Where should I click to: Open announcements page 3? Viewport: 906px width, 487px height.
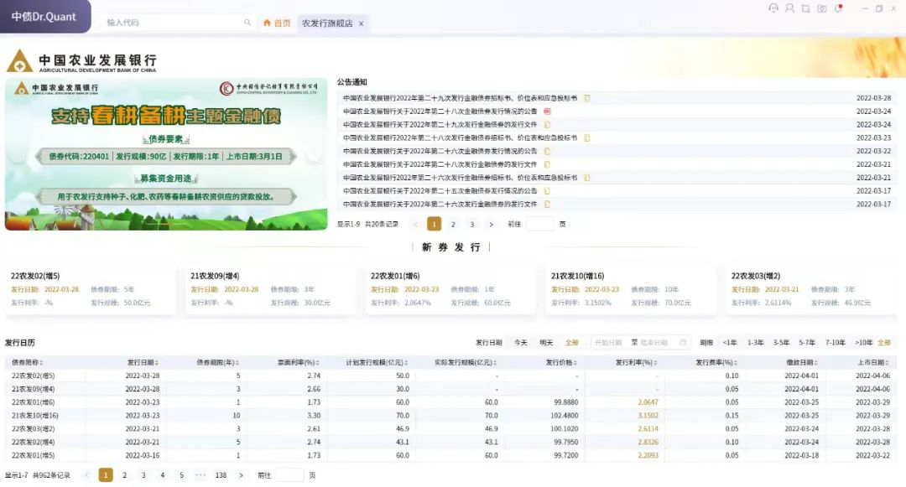click(472, 225)
